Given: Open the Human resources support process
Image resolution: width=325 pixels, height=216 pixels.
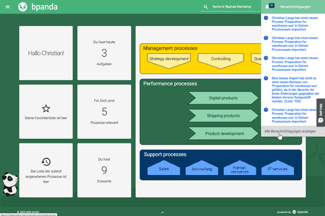Looking at the screenshot, I should 240,168.
